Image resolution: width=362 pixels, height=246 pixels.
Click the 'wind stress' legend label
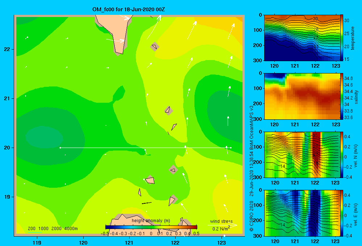[222, 221]
